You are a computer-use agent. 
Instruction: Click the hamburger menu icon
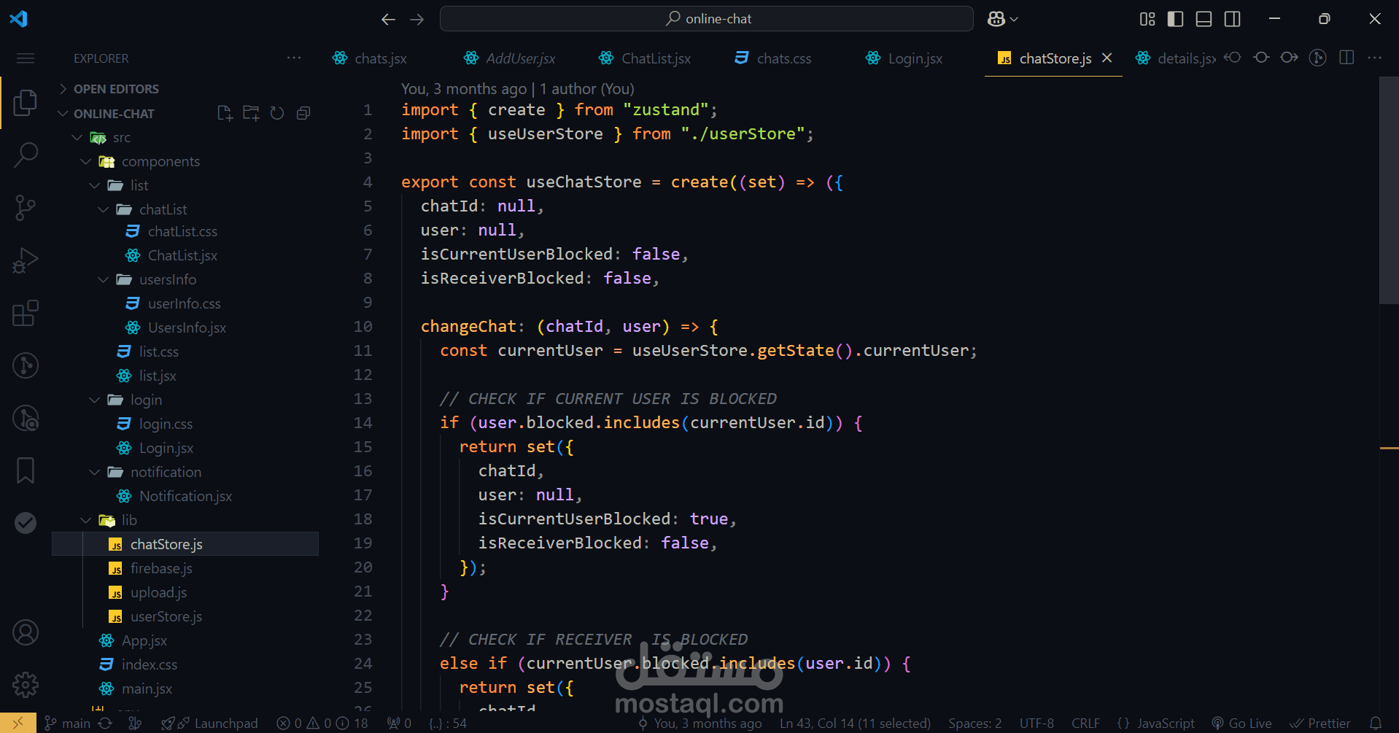(26, 58)
